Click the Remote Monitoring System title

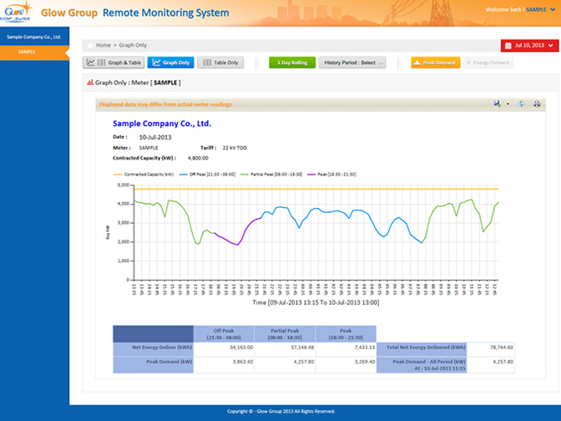(166, 13)
